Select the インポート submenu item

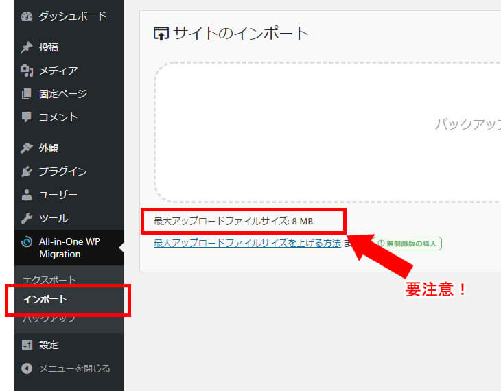45,299
